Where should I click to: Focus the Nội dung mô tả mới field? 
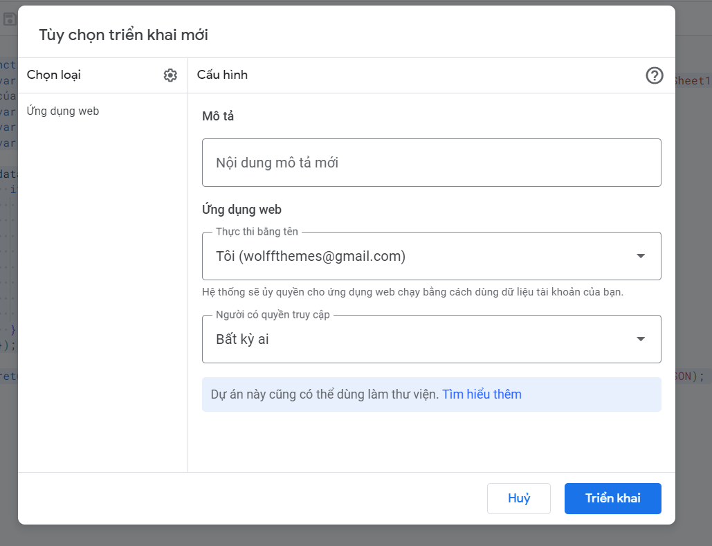point(431,163)
